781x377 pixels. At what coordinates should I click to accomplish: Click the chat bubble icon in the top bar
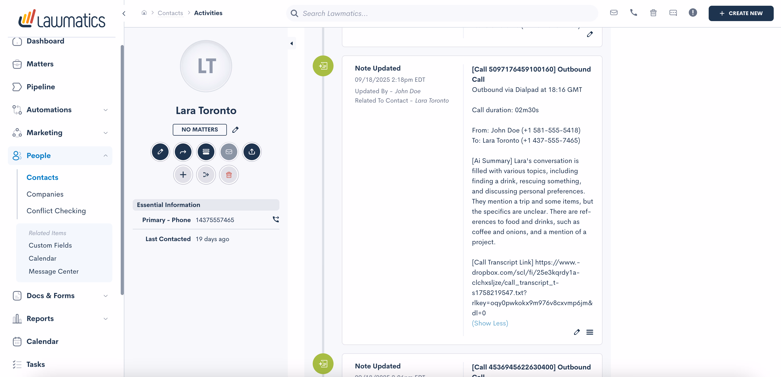pos(673,13)
